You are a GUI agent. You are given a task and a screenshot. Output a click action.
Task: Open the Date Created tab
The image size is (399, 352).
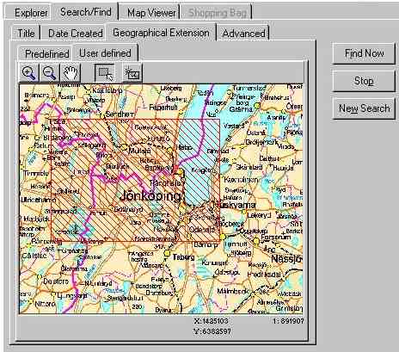[x=76, y=34]
